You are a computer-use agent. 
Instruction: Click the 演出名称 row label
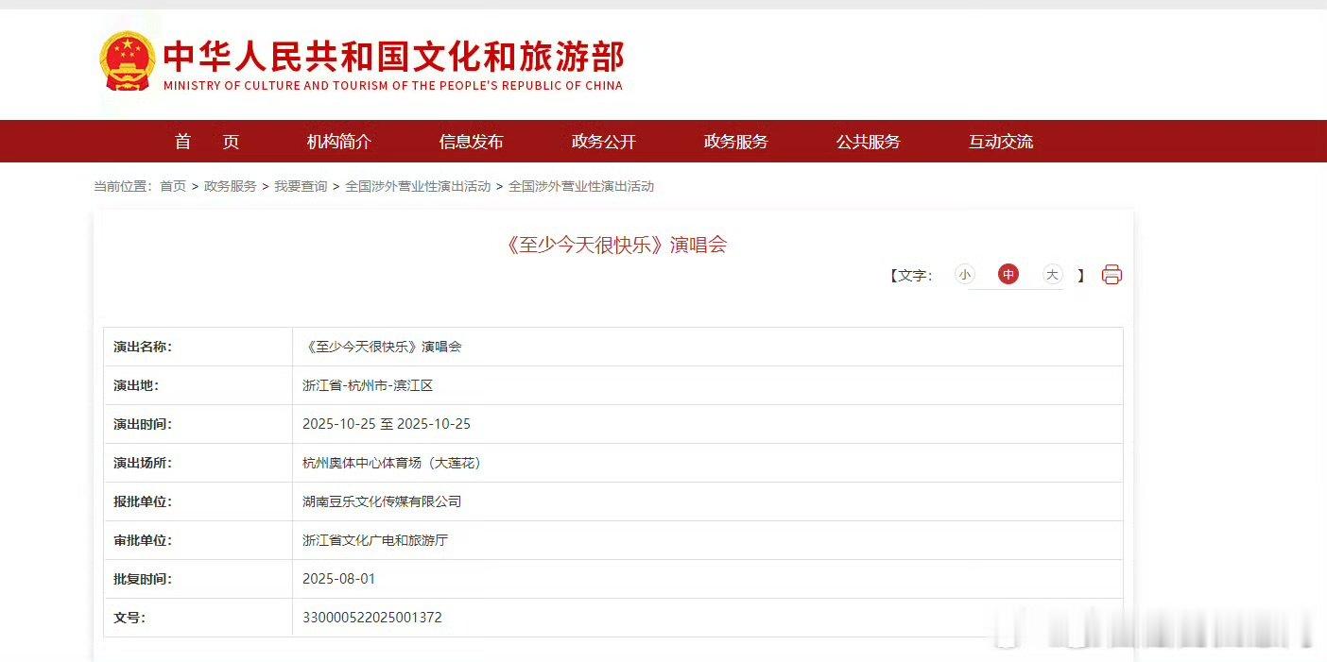coord(143,347)
